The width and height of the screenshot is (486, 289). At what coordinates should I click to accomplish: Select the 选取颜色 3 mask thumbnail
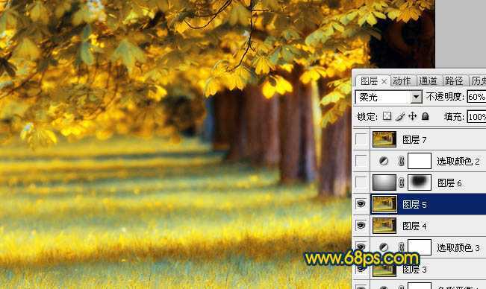[420, 247]
